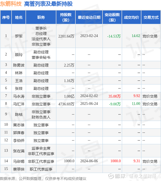Click the 证券之星财经 source label
This screenshot has width=161, height=181.
(143, 176)
